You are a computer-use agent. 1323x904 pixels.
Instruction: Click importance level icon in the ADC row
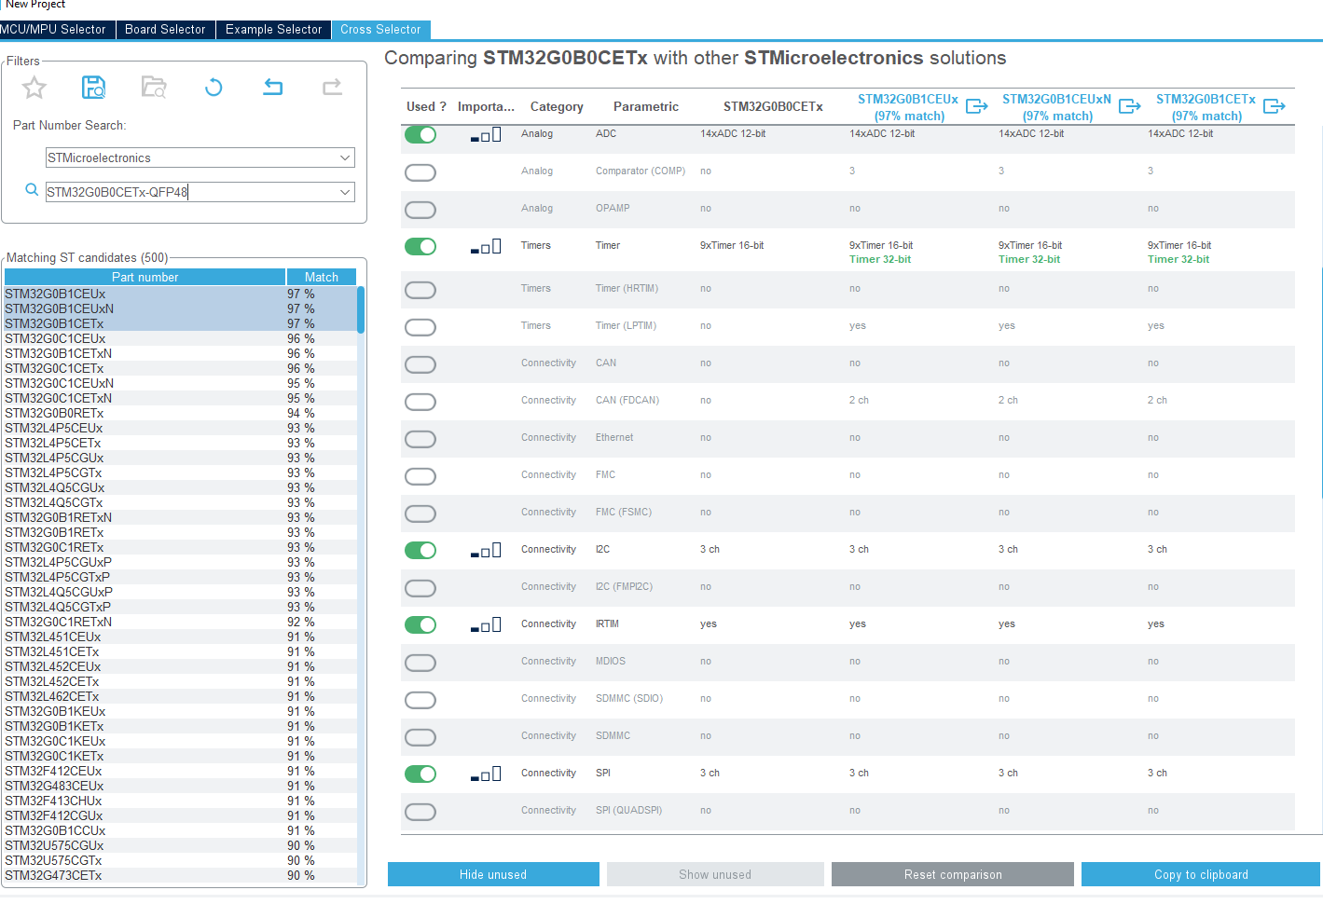coord(486,135)
